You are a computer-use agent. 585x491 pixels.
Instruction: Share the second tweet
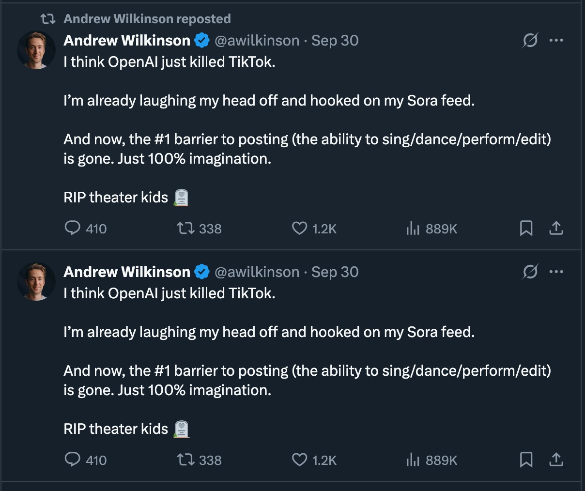(x=556, y=460)
